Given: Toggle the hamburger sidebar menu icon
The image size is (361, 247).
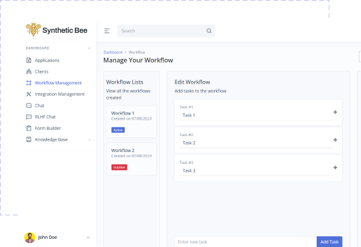Looking at the screenshot, I should [x=107, y=31].
